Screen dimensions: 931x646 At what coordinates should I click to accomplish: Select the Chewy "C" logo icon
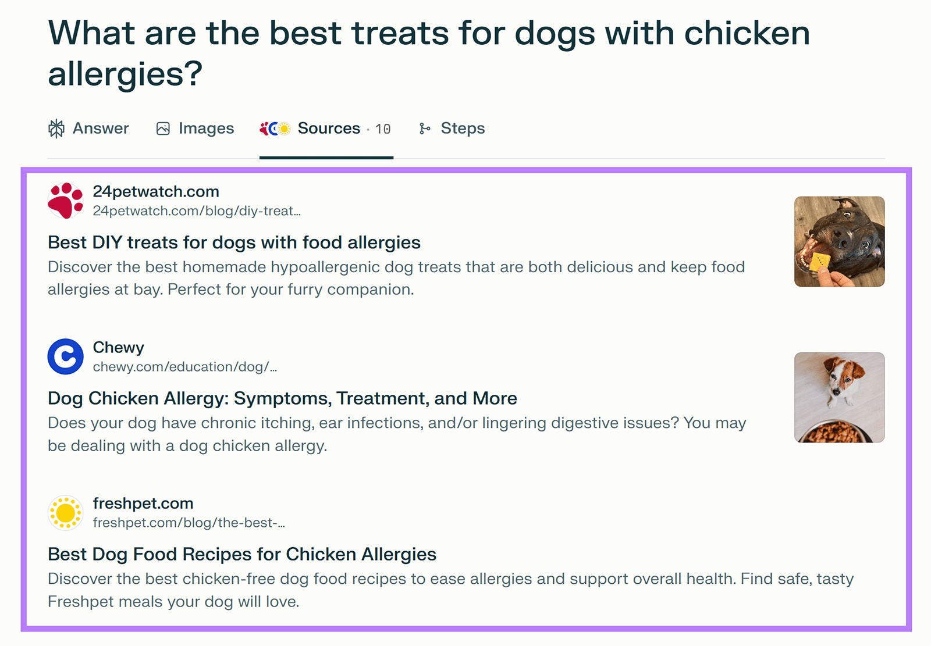point(65,356)
